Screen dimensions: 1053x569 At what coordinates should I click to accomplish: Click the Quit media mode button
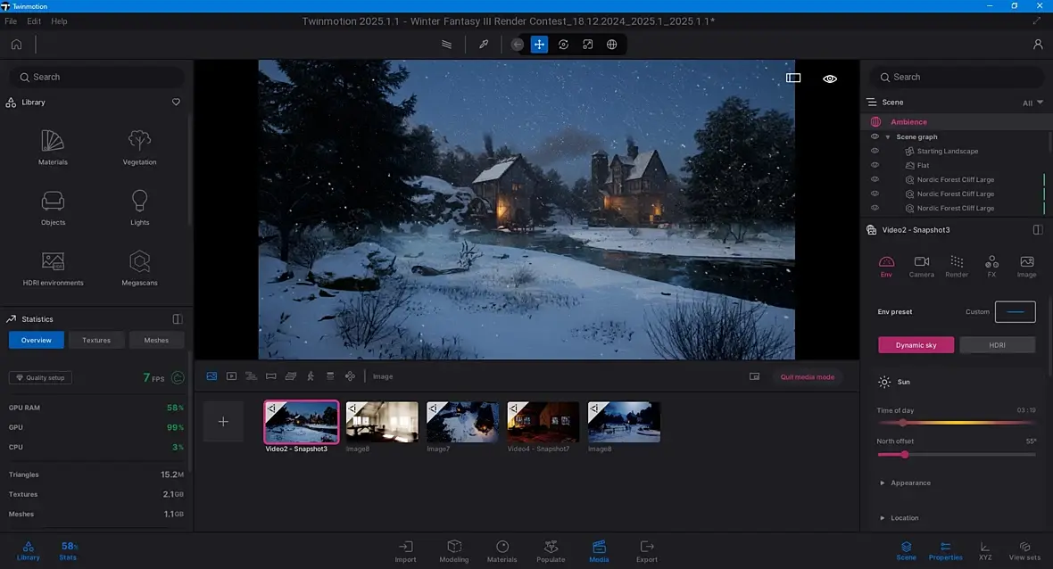(x=807, y=376)
